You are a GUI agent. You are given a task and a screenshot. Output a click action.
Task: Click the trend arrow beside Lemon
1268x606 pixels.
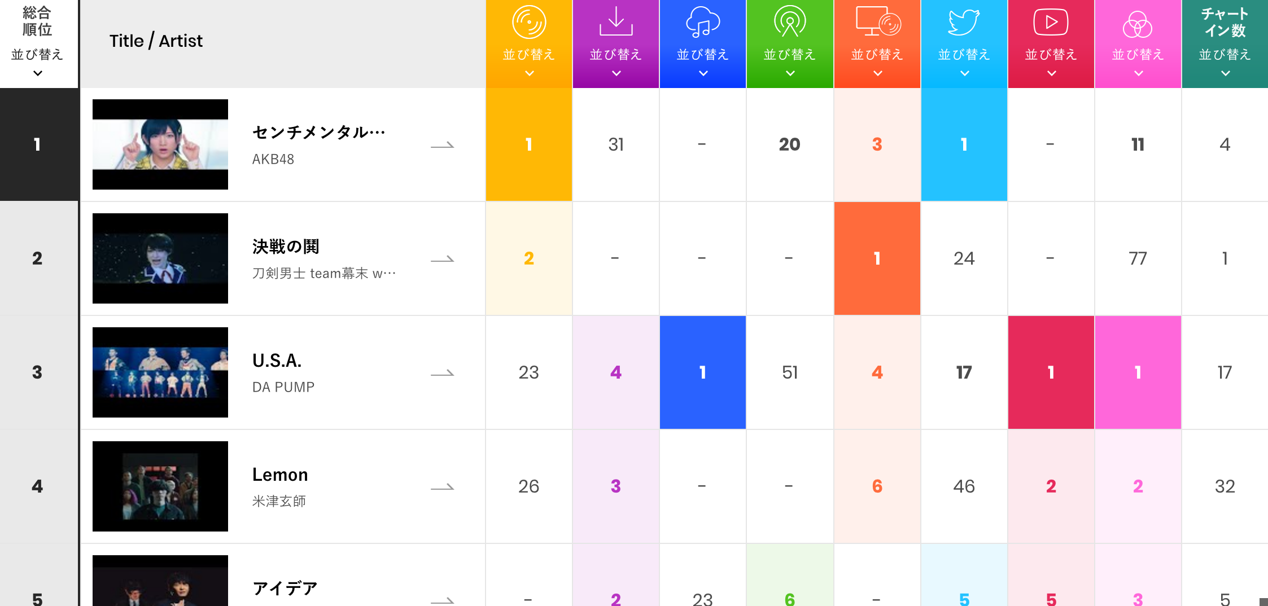[x=443, y=487]
